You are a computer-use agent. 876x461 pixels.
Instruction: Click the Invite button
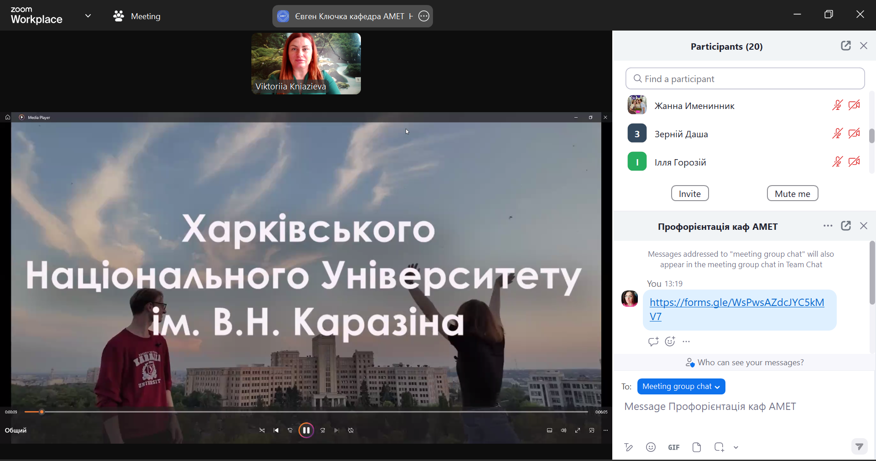689,194
